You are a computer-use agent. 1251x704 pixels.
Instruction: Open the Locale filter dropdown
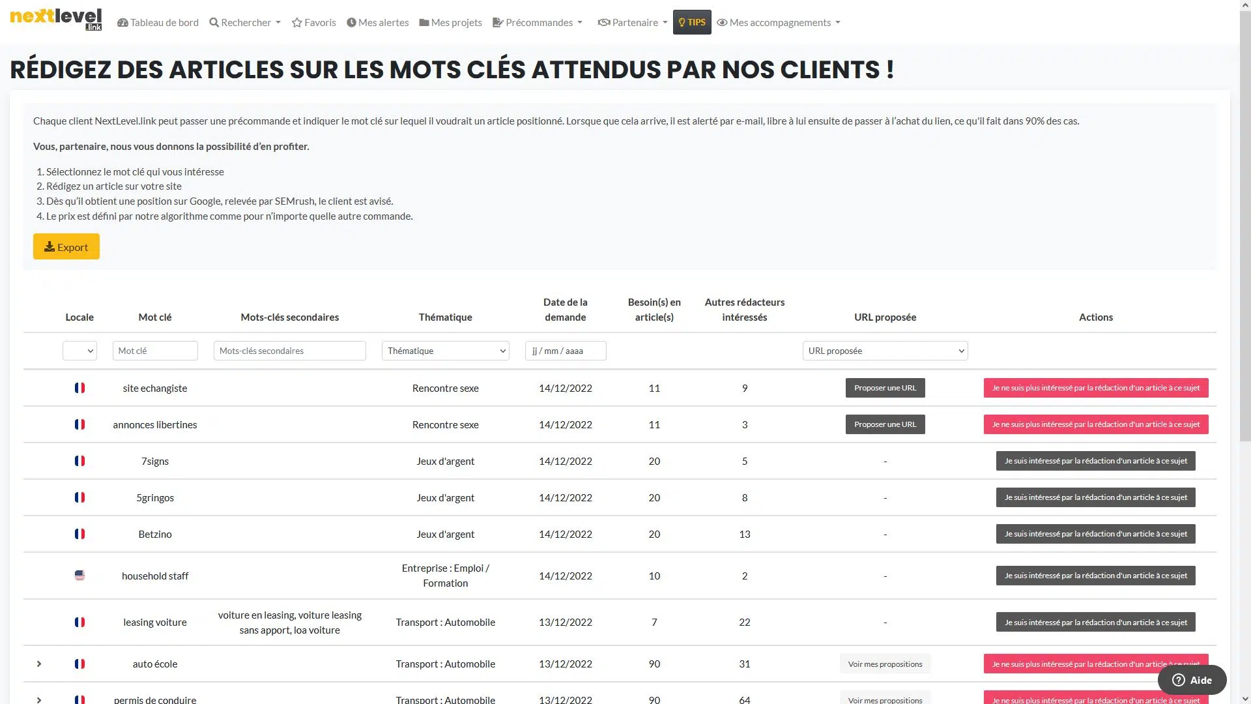pos(79,351)
